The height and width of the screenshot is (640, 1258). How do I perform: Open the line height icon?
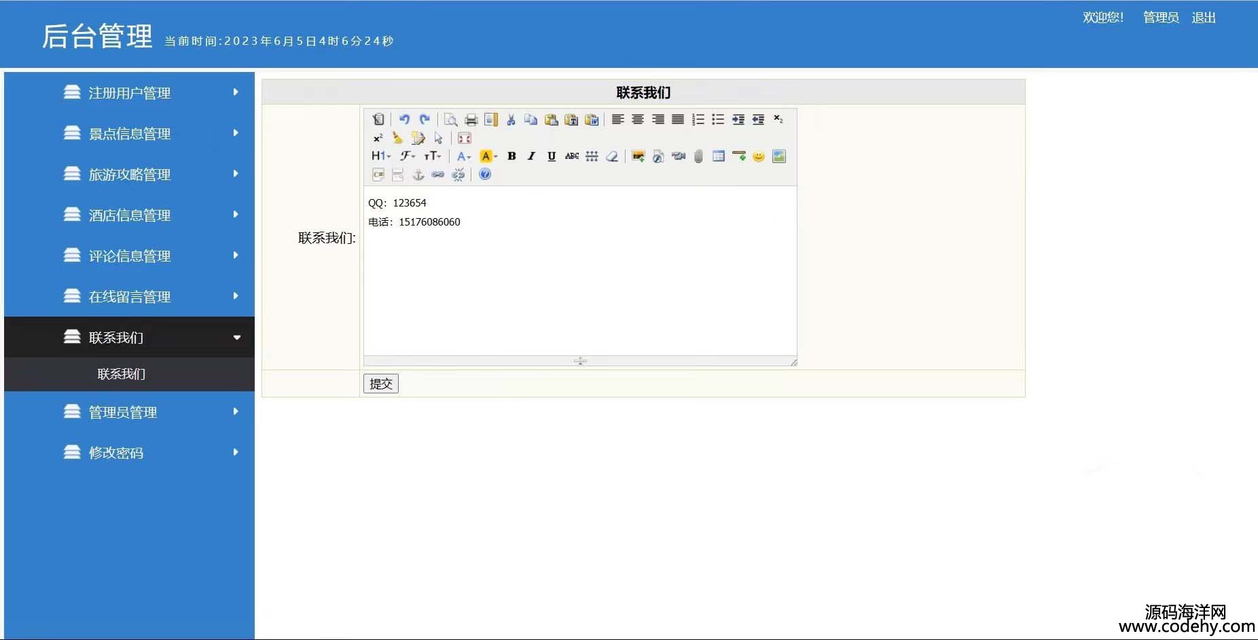point(592,156)
